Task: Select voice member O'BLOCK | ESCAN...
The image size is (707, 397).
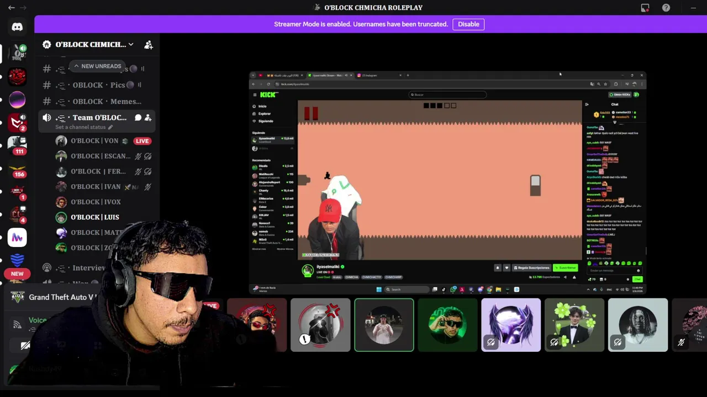Action: [x=99, y=156]
